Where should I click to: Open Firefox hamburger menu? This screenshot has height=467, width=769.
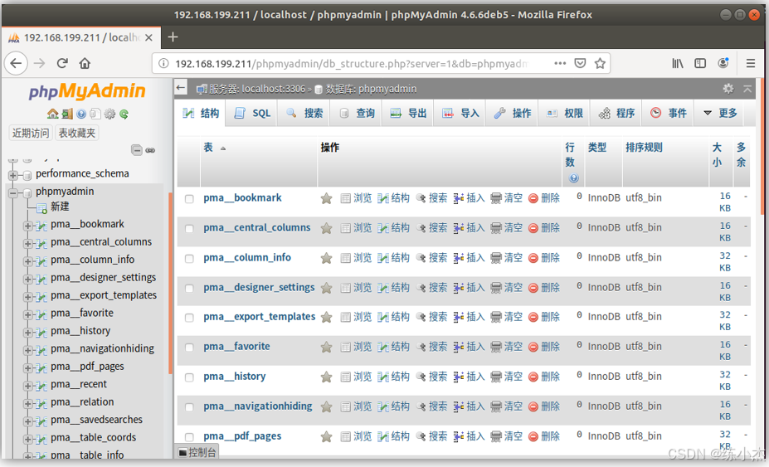pyautogui.click(x=751, y=63)
